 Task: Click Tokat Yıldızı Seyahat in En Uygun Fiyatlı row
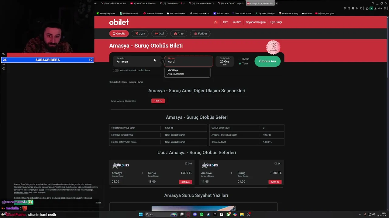(x=175, y=135)
